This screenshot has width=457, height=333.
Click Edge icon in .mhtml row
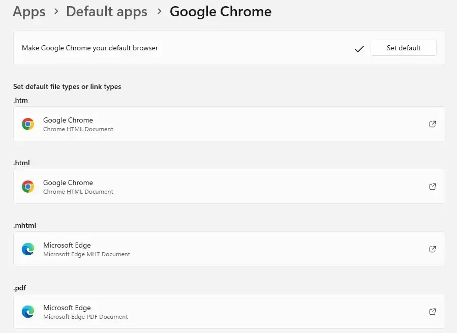pos(28,249)
